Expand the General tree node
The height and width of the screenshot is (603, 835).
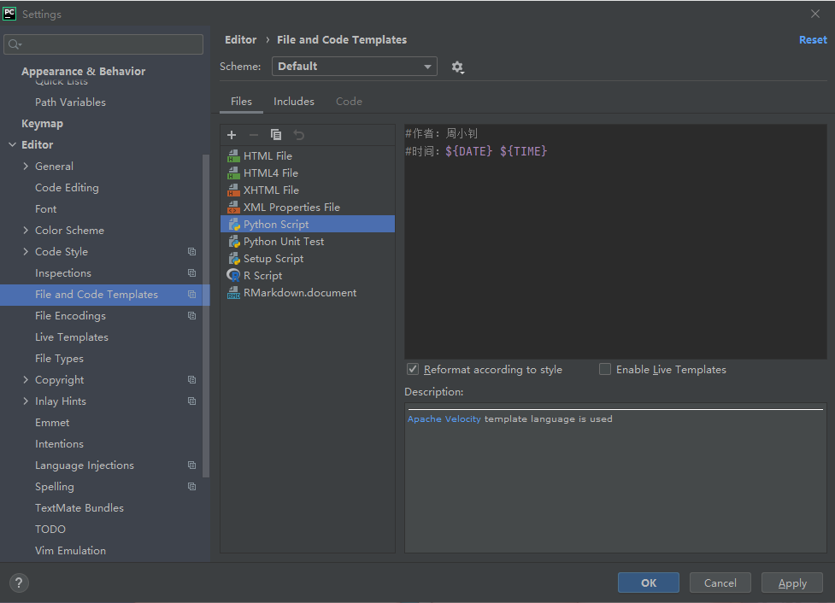click(26, 167)
